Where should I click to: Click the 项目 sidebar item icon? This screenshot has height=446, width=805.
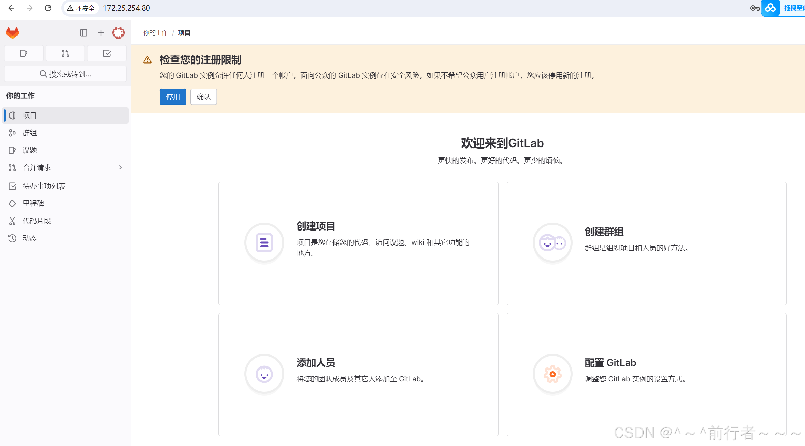(12, 115)
